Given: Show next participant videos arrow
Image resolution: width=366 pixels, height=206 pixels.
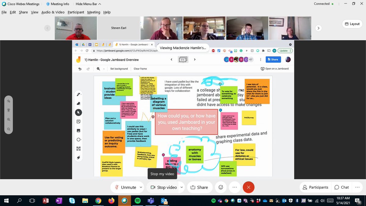Looking at the screenshot, I should 318,28.
